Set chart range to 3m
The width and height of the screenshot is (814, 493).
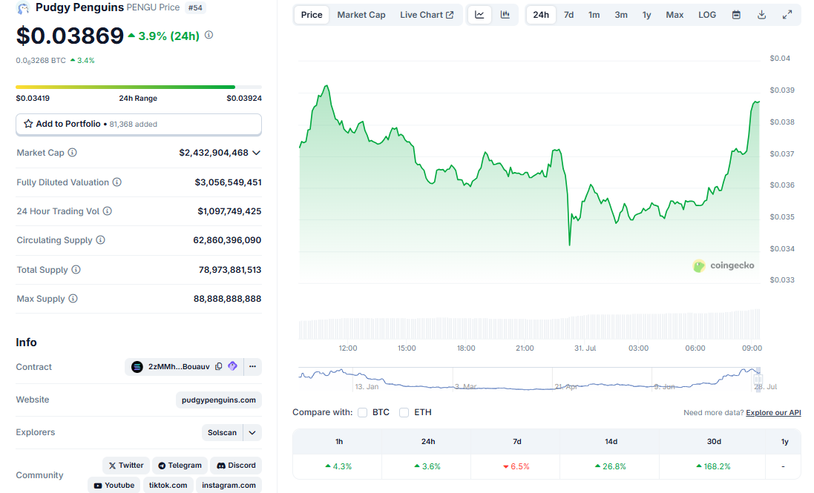(x=621, y=15)
